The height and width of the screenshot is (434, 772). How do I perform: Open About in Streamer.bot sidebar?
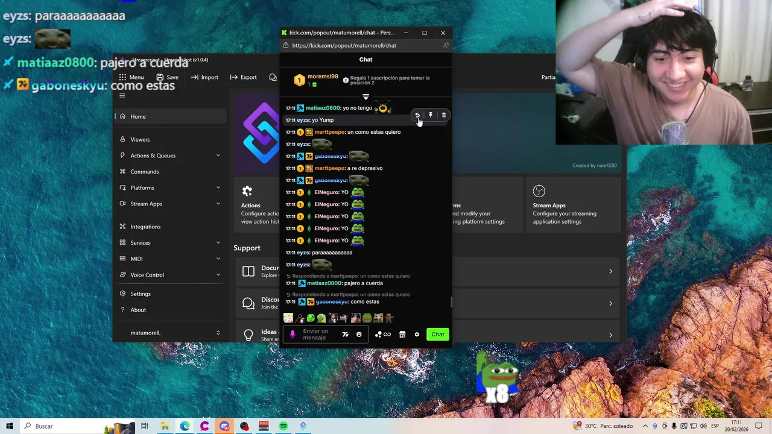pyautogui.click(x=169, y=310)
